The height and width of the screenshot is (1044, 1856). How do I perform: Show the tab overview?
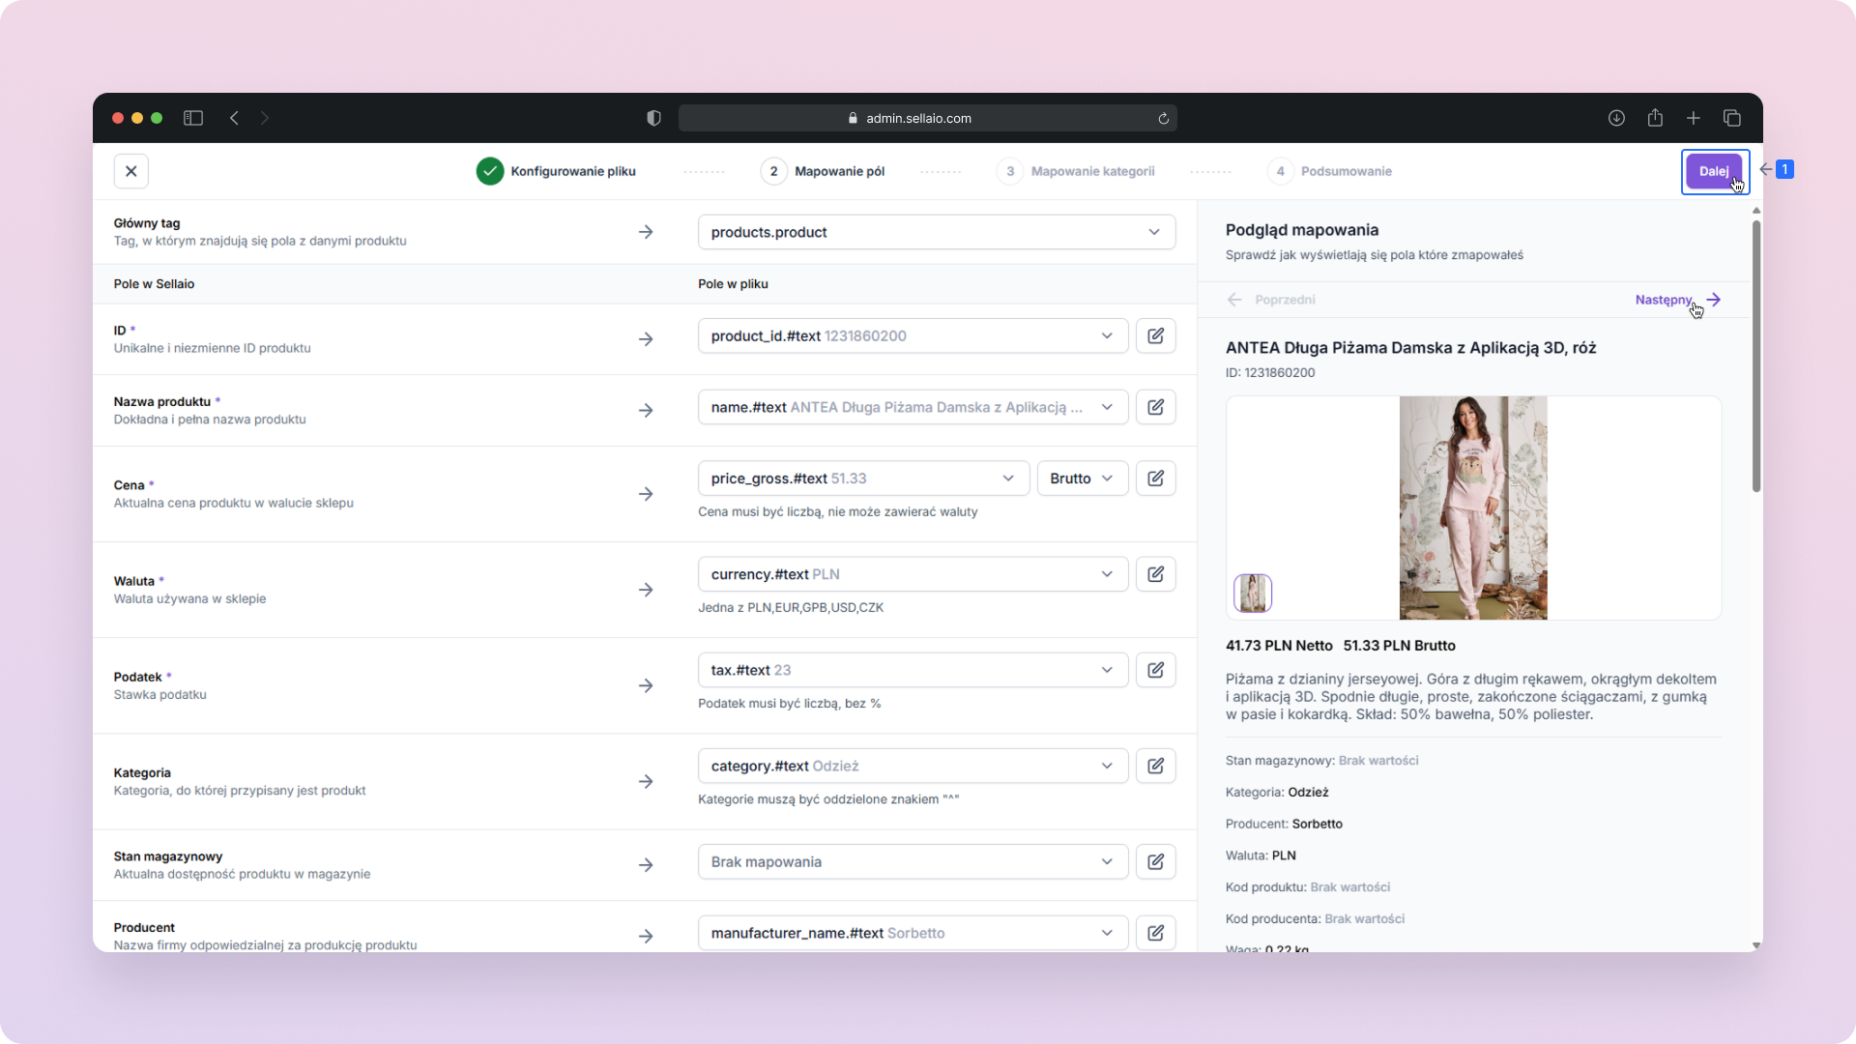[x=1732, y=118]
